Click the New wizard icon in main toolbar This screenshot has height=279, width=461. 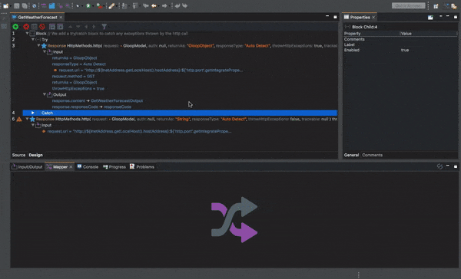pyautogui.click(x=5, y=6)
